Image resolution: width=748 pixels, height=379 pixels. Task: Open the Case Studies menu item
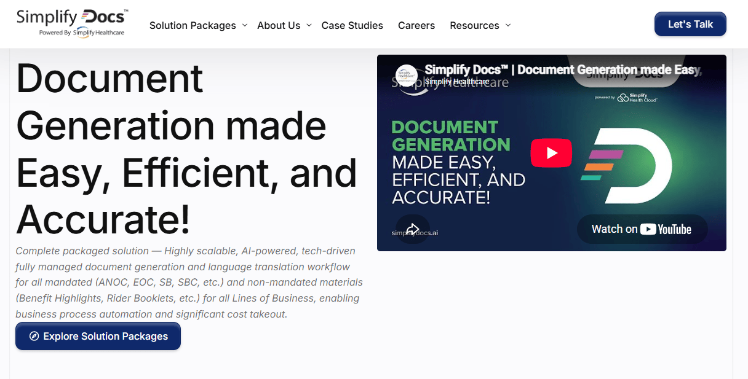click(352, 25)
